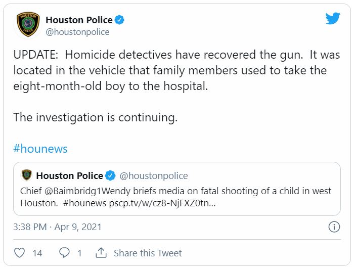
Task: Click the 14 likes count
Action: pos(37,253)
